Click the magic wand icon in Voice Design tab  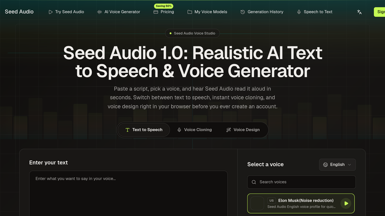(x=229, y=130)
